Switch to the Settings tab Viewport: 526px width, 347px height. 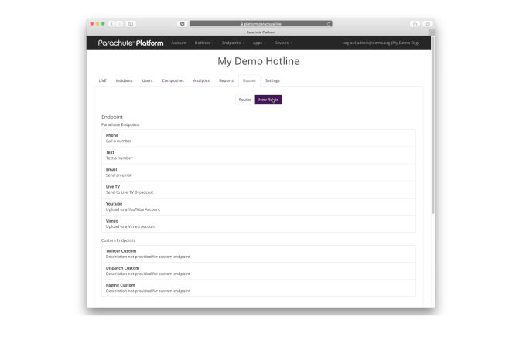pyautogui.click(x=272, y=81)
